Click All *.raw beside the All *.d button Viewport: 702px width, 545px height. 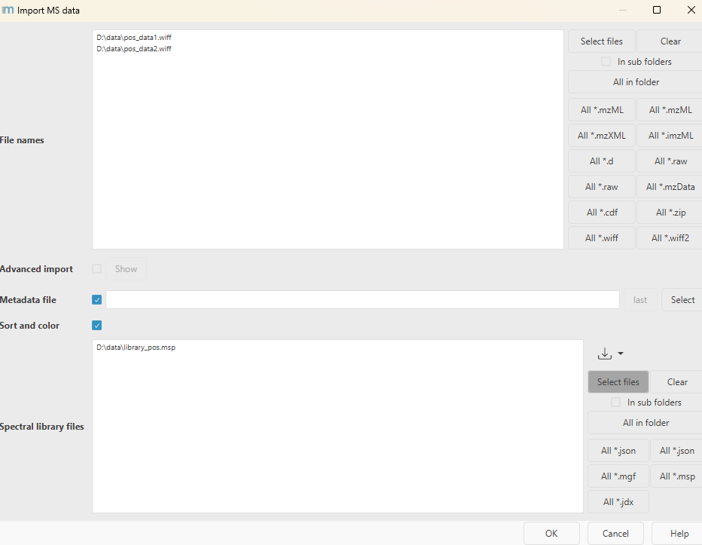[670, 161]
